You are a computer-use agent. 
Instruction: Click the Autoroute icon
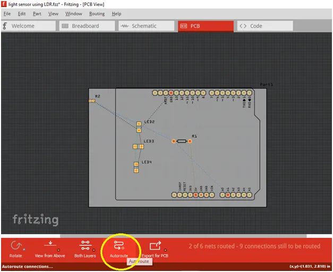point(119,245)
